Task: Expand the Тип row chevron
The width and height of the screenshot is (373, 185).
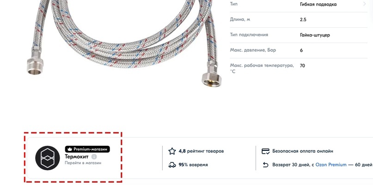Action: tap(364, 4)
